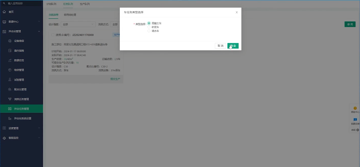
Task: Click the 试验管理 flask icon
Action: tap(10, 80)
